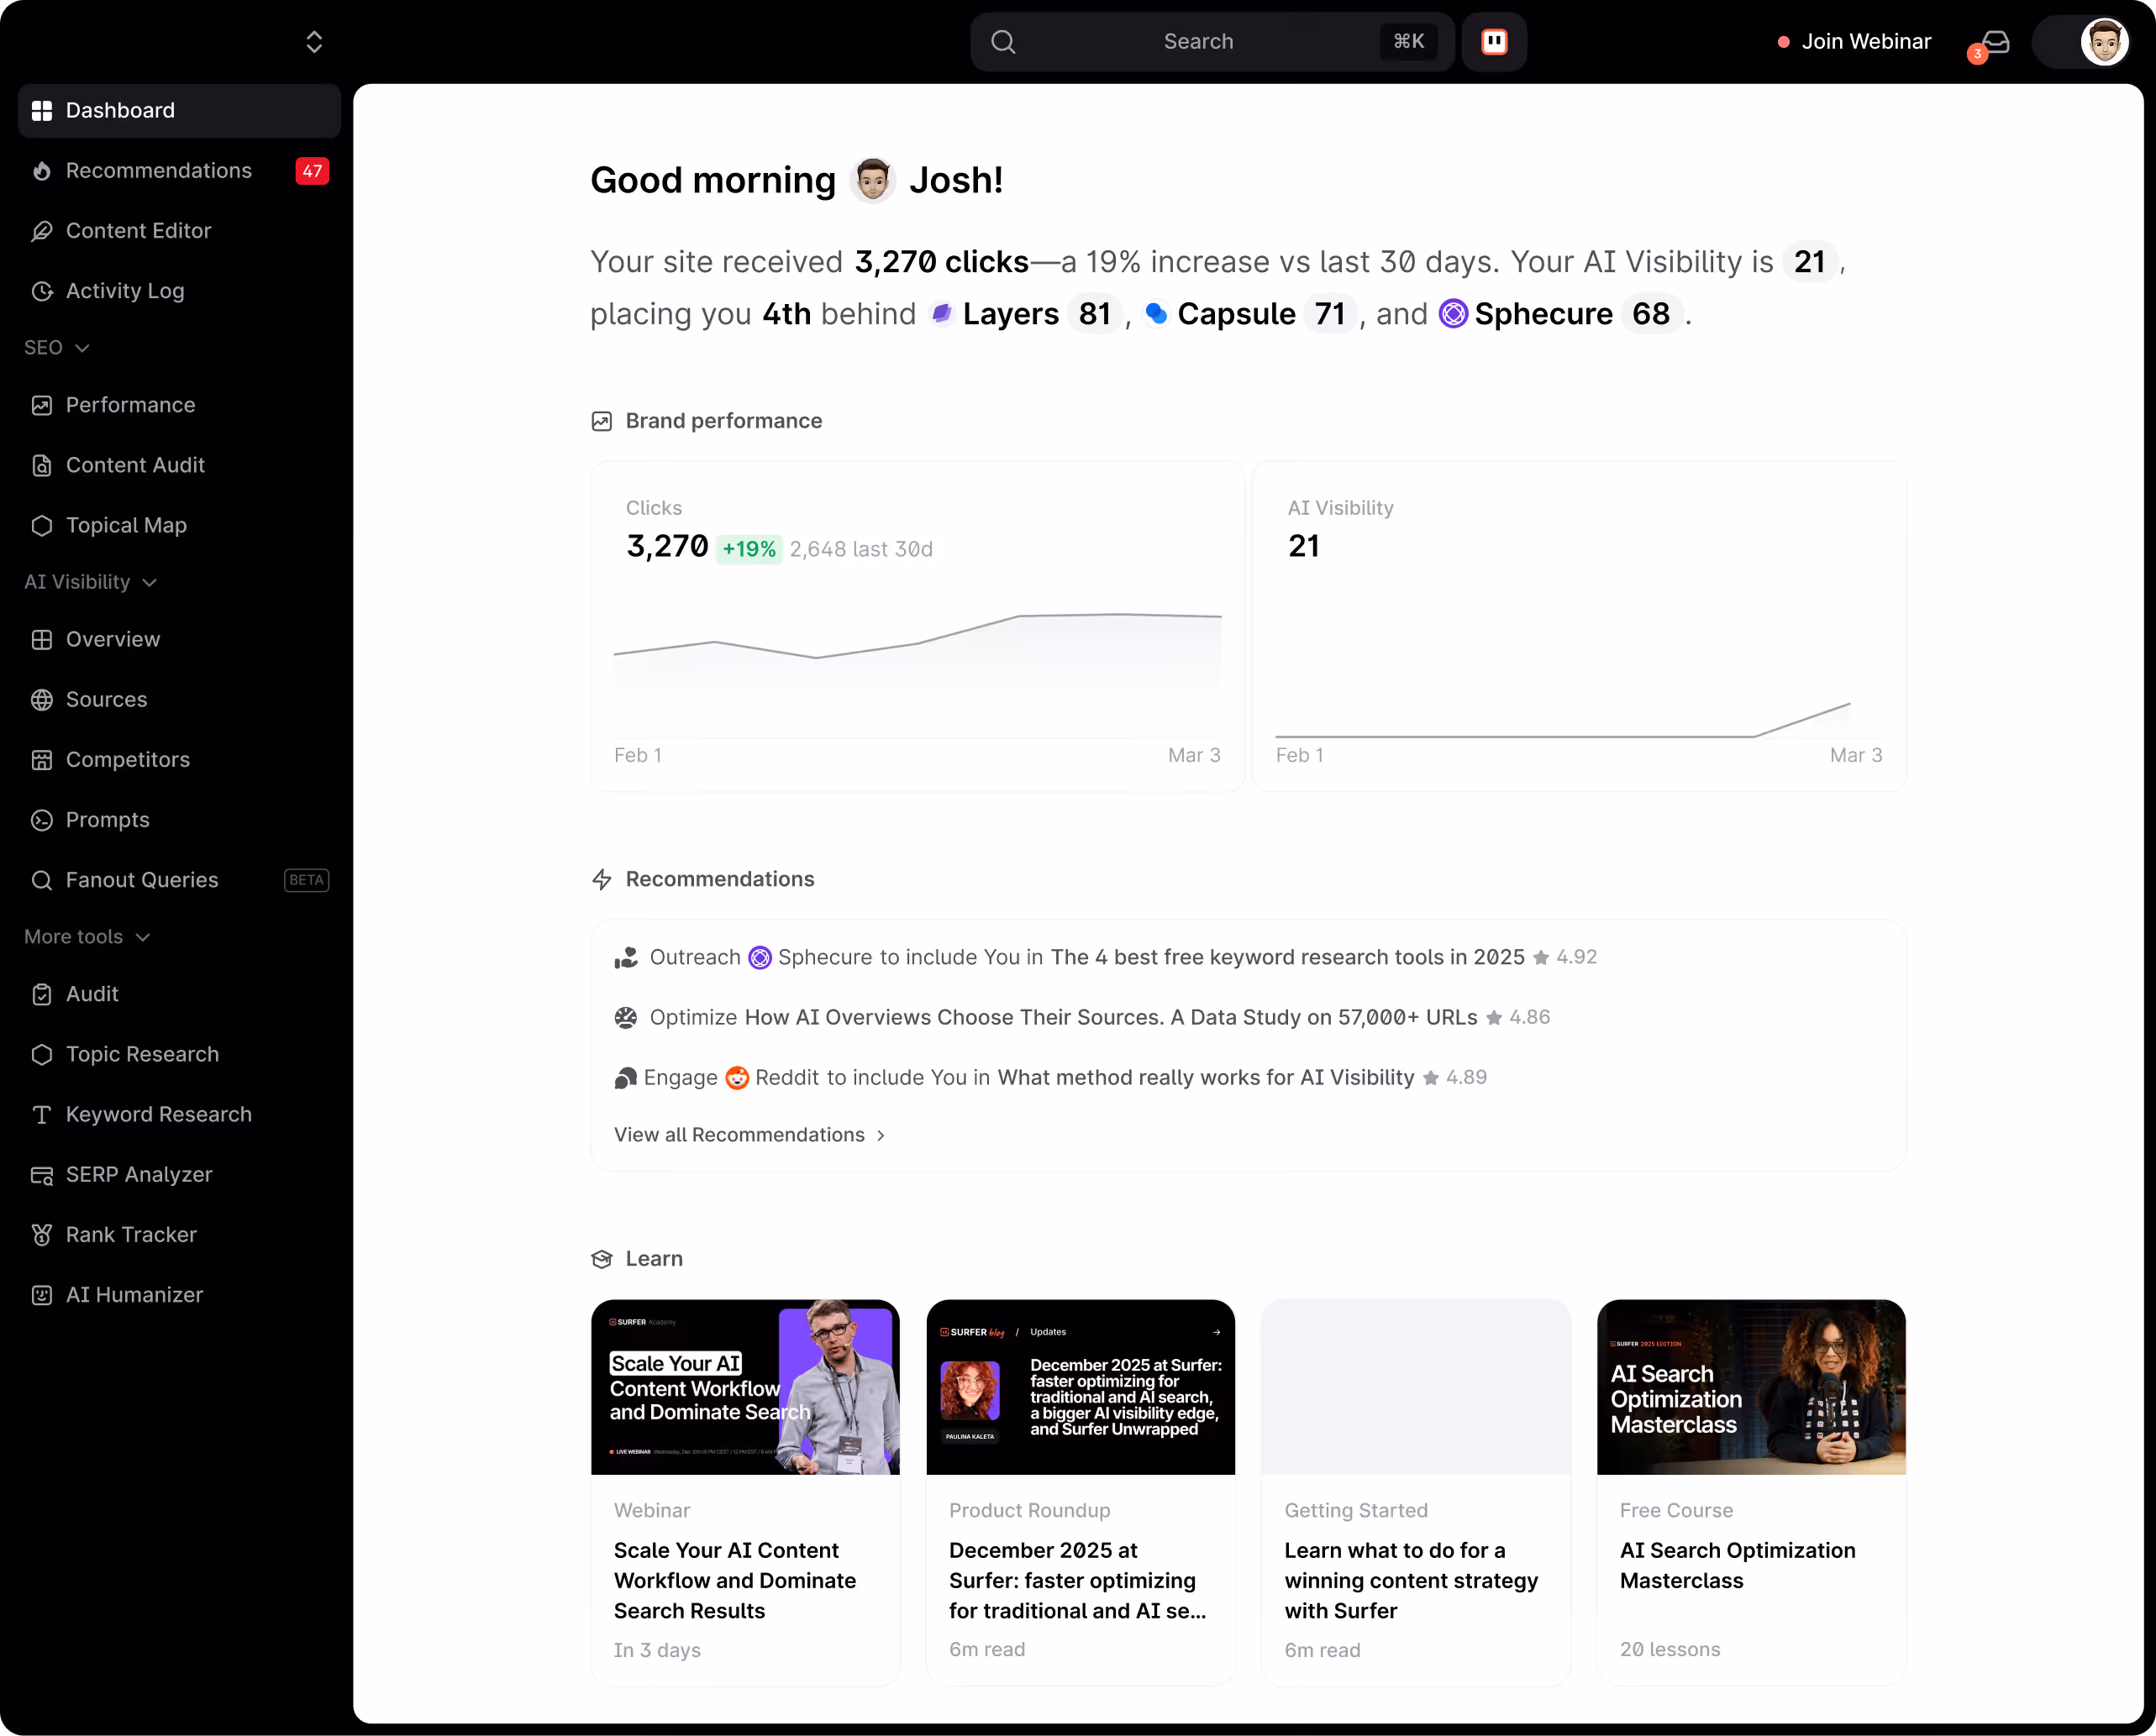
Task: Open the Scale Your AI webinar thumbnail
Action: coord(745,1387)
